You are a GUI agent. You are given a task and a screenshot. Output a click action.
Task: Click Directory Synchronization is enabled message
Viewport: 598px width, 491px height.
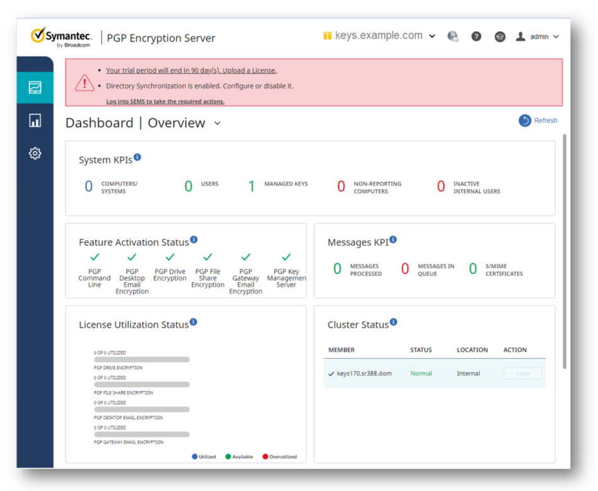[x=199, y=86]
